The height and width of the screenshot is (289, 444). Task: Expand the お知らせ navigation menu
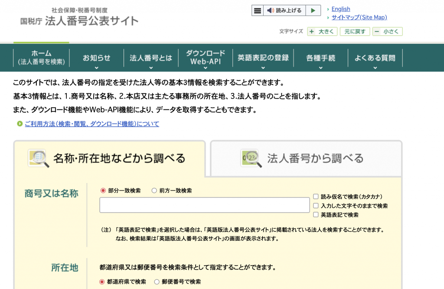[x=97, y=58]
